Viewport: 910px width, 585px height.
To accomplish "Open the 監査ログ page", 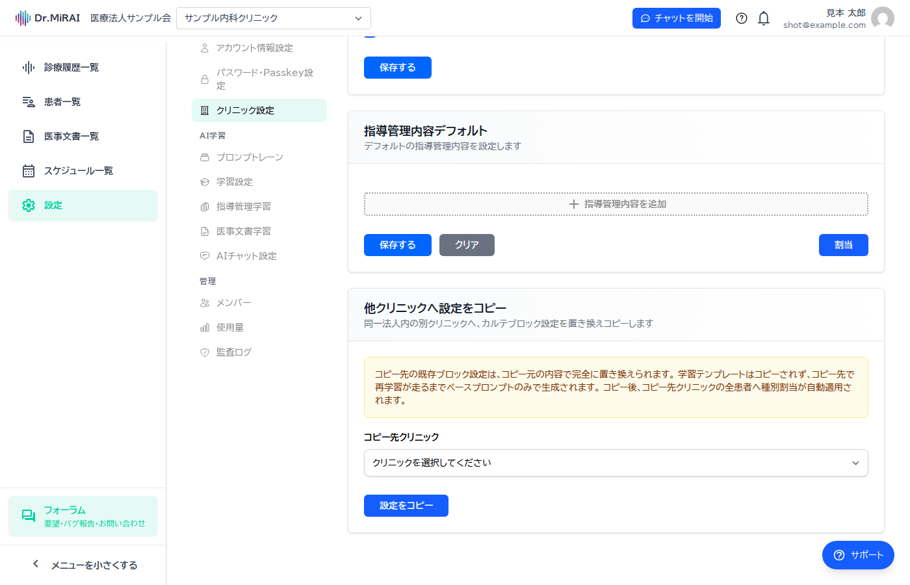I will click(259, 352).
